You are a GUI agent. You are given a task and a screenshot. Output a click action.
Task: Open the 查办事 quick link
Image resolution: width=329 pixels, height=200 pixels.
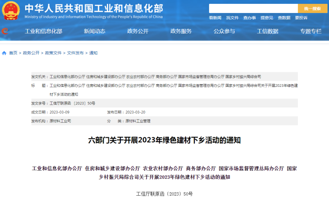pos(249,18)
